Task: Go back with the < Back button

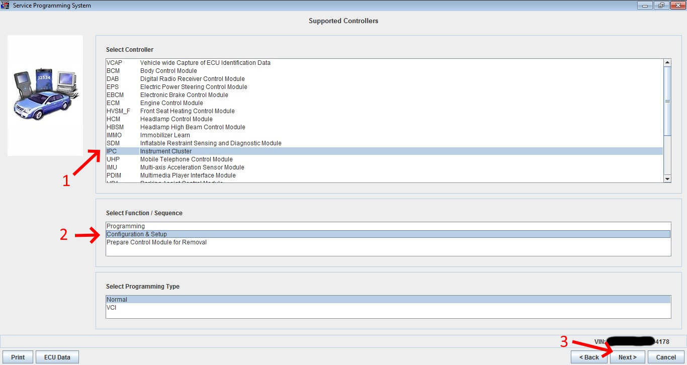Action: coord(589,357)
